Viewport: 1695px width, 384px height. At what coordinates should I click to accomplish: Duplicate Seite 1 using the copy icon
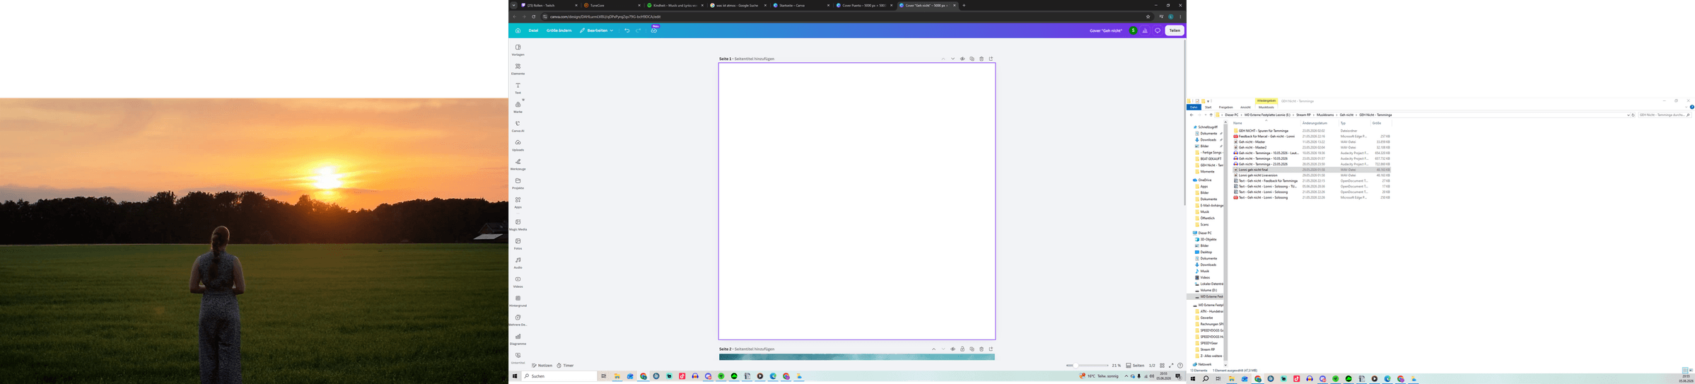(x=972, y=59)
